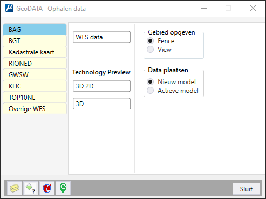This screenshot has width=266, height=199.
Task: Switch to the TOP10NL tab
Action: pos(35,98)
